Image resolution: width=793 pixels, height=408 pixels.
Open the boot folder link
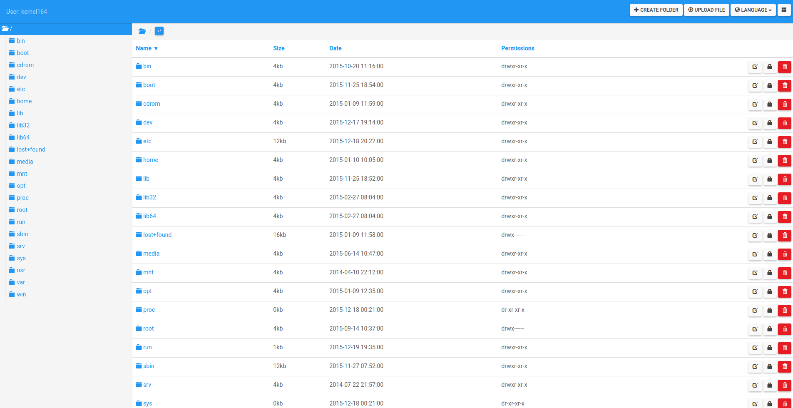pos(149,85)
